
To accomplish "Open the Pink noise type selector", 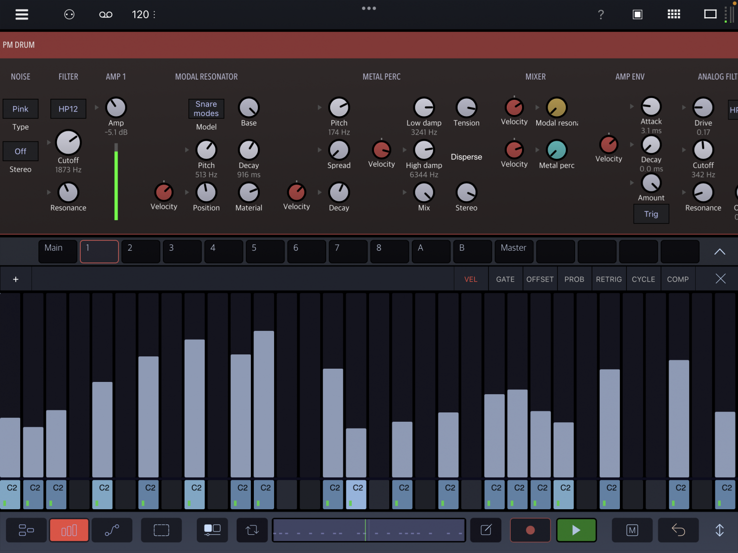I will coord(21,109).
